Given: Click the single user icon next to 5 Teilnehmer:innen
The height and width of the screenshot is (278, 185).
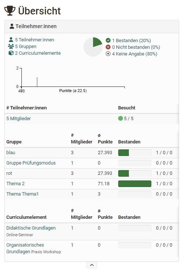Looking at the screenshot, I should [x=11, y=40].
